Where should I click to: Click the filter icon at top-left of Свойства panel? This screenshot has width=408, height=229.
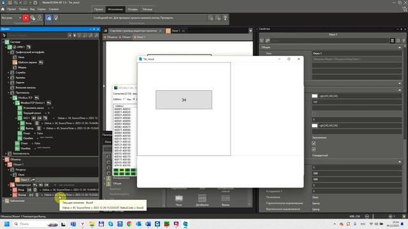262,41
